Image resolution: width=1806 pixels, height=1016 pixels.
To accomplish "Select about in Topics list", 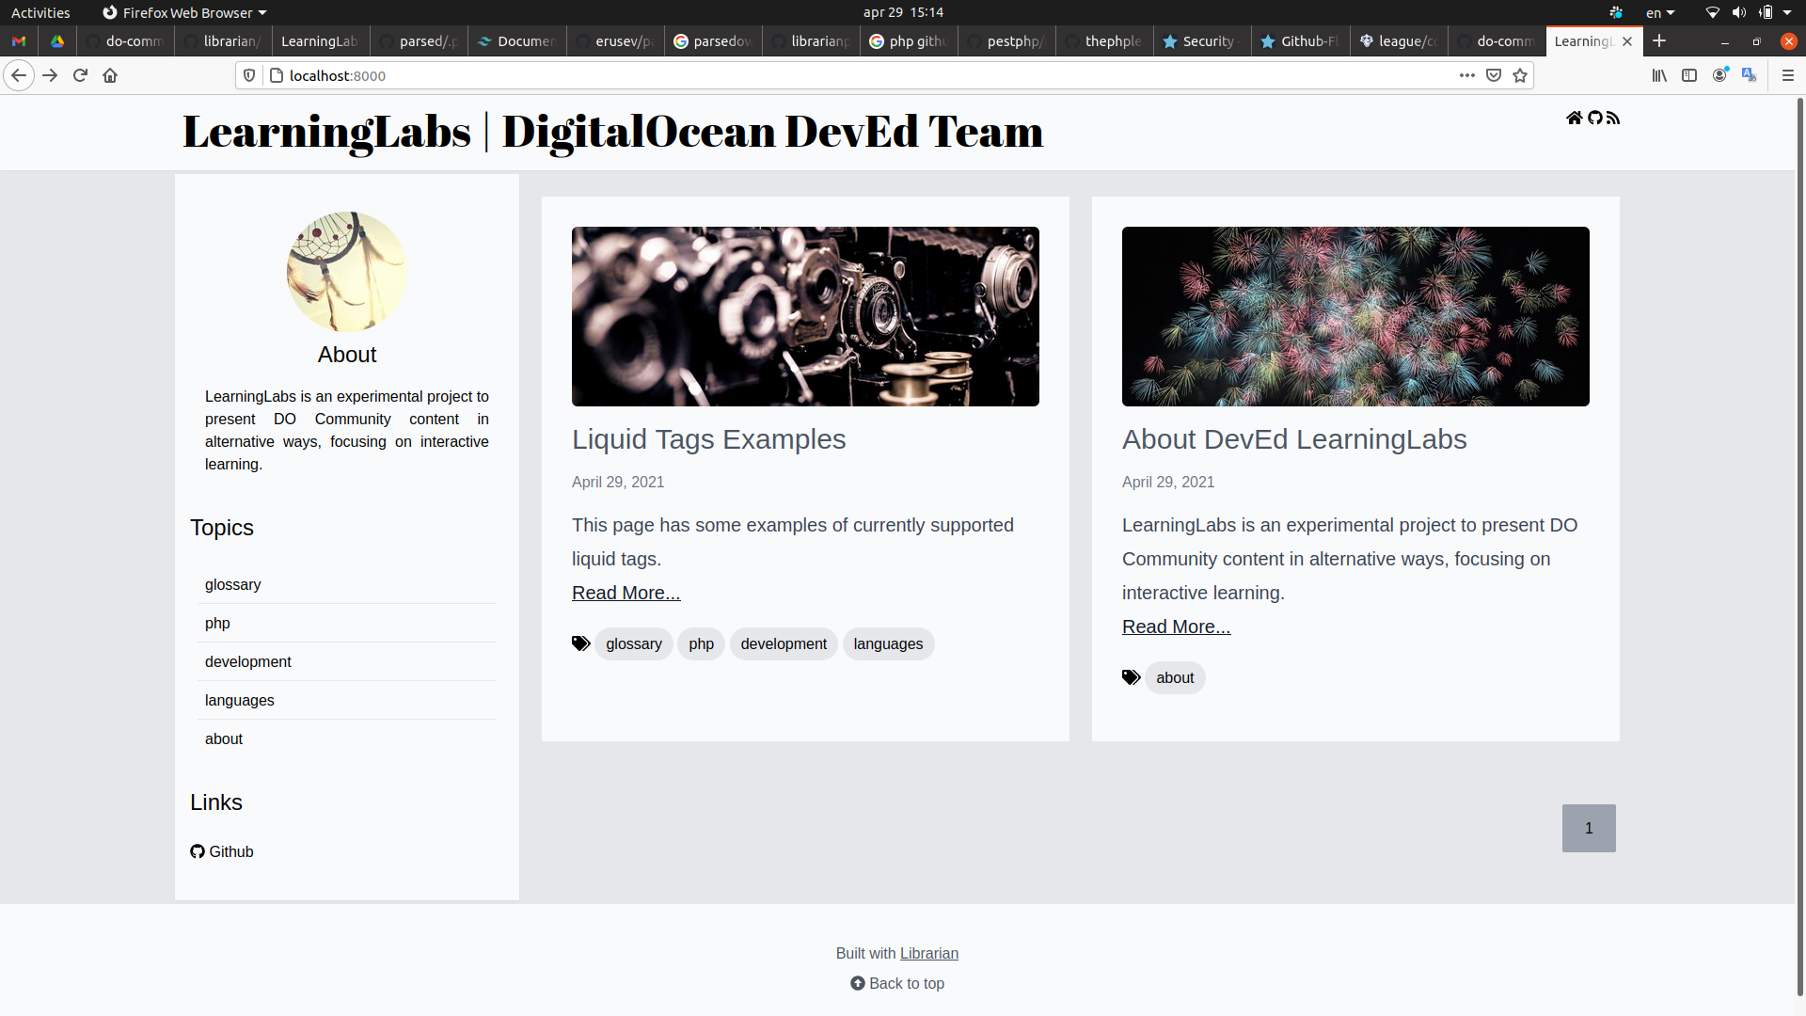I will 224,738.
